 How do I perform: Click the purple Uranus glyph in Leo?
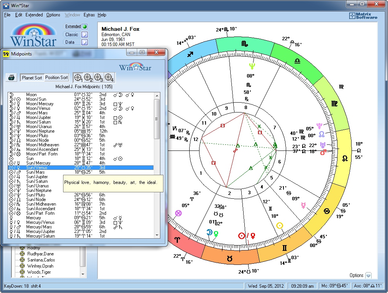pyautogui.click(x=322, y=145)
